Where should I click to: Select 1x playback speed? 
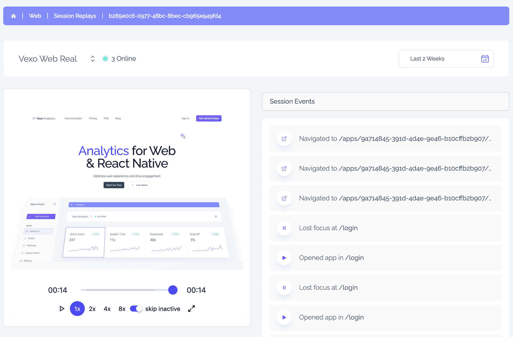pyautogui.click(x=77, y=309)
